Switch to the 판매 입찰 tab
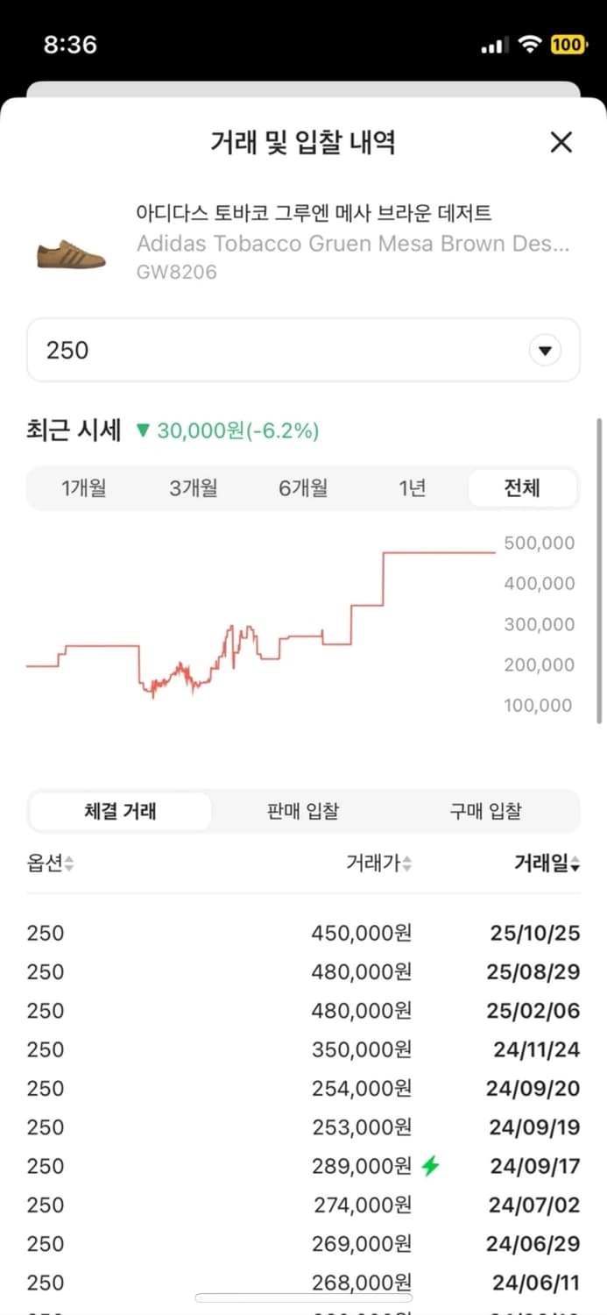The width and height of the screenshot is (607, 1315). pos(302,811)
